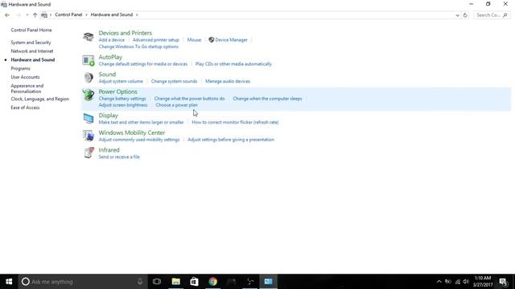The image size is (515, 289).
Task: Open network status in the system tray
Action: click(458, 282)
